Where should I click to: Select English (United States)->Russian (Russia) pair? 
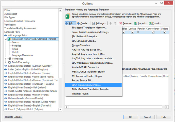pyautogui.click(x=29, y=73)
